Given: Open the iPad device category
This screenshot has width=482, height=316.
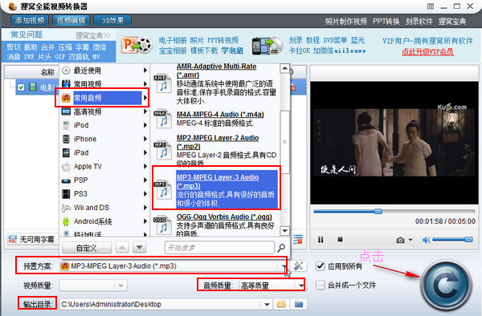Looking at the screenshot, I should point(104,152).
